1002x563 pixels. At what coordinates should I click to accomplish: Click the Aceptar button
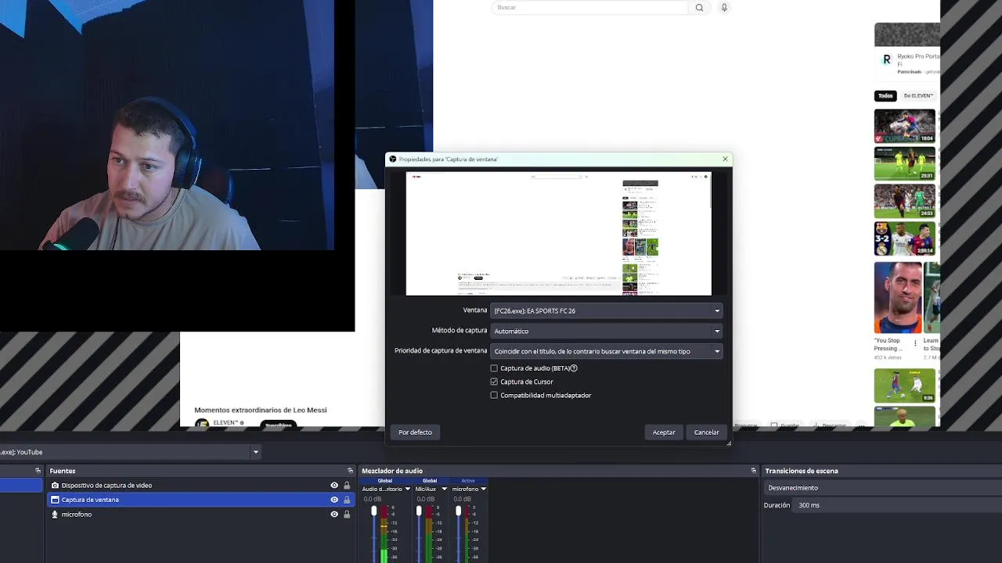point(664,432)
